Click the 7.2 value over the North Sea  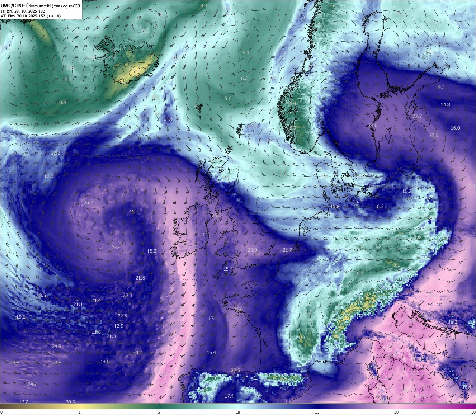[283, 175]
